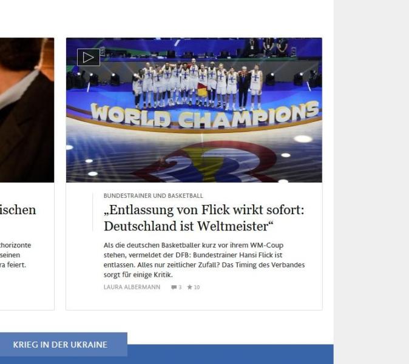
Task: Click the portrait photo of the left article
Action: click(x=27, y=110)
